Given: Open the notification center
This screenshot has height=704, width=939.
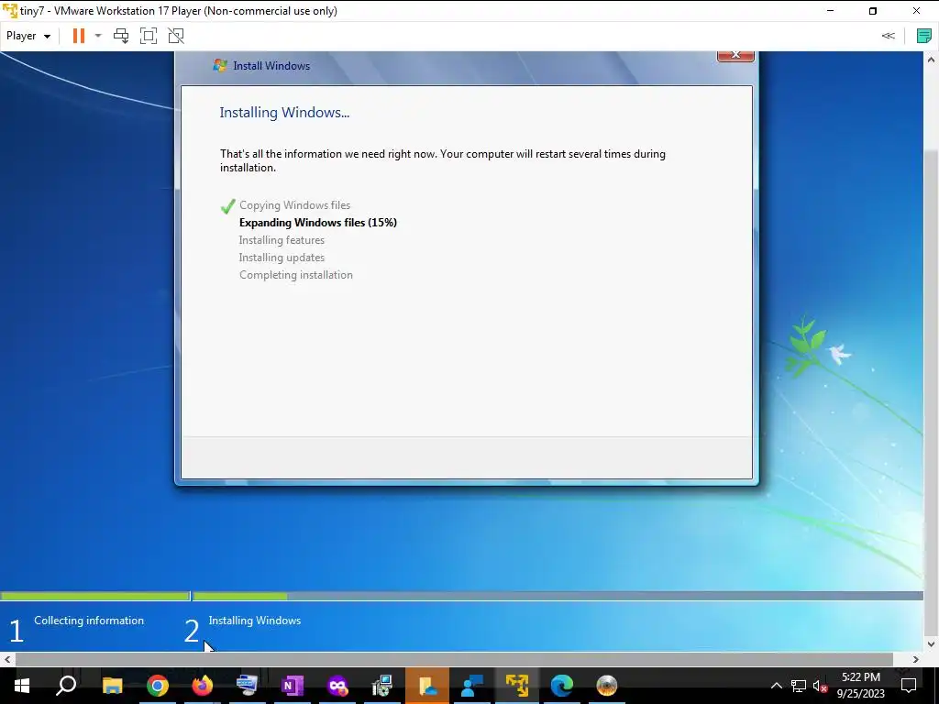Looking at the screenshot, I should tap(909, 686).
